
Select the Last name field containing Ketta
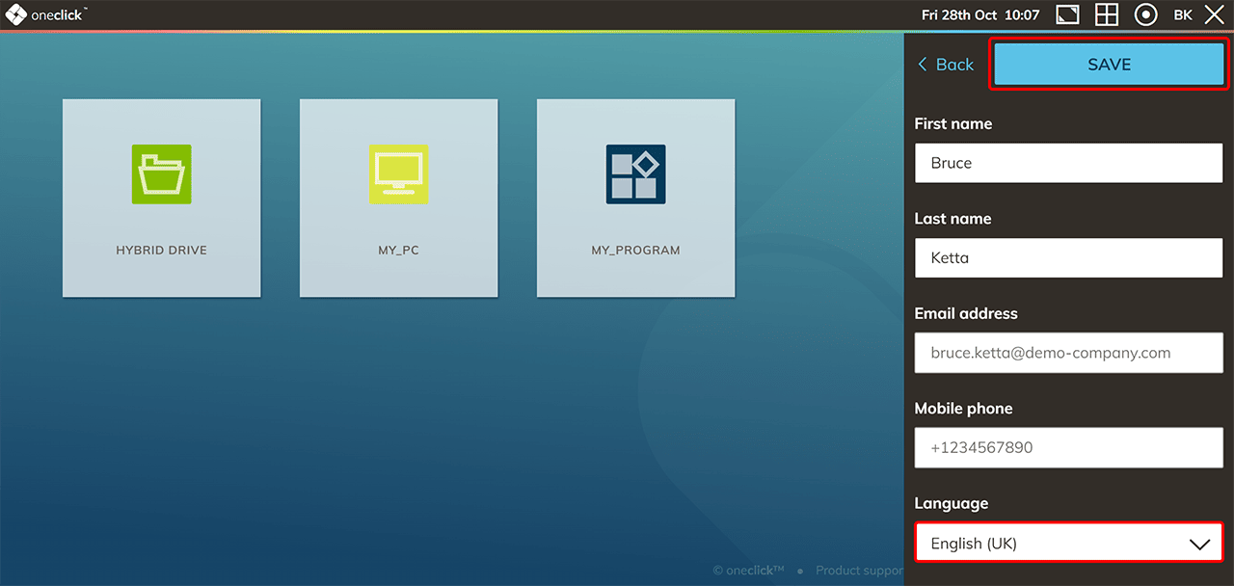coord(1068,257)
